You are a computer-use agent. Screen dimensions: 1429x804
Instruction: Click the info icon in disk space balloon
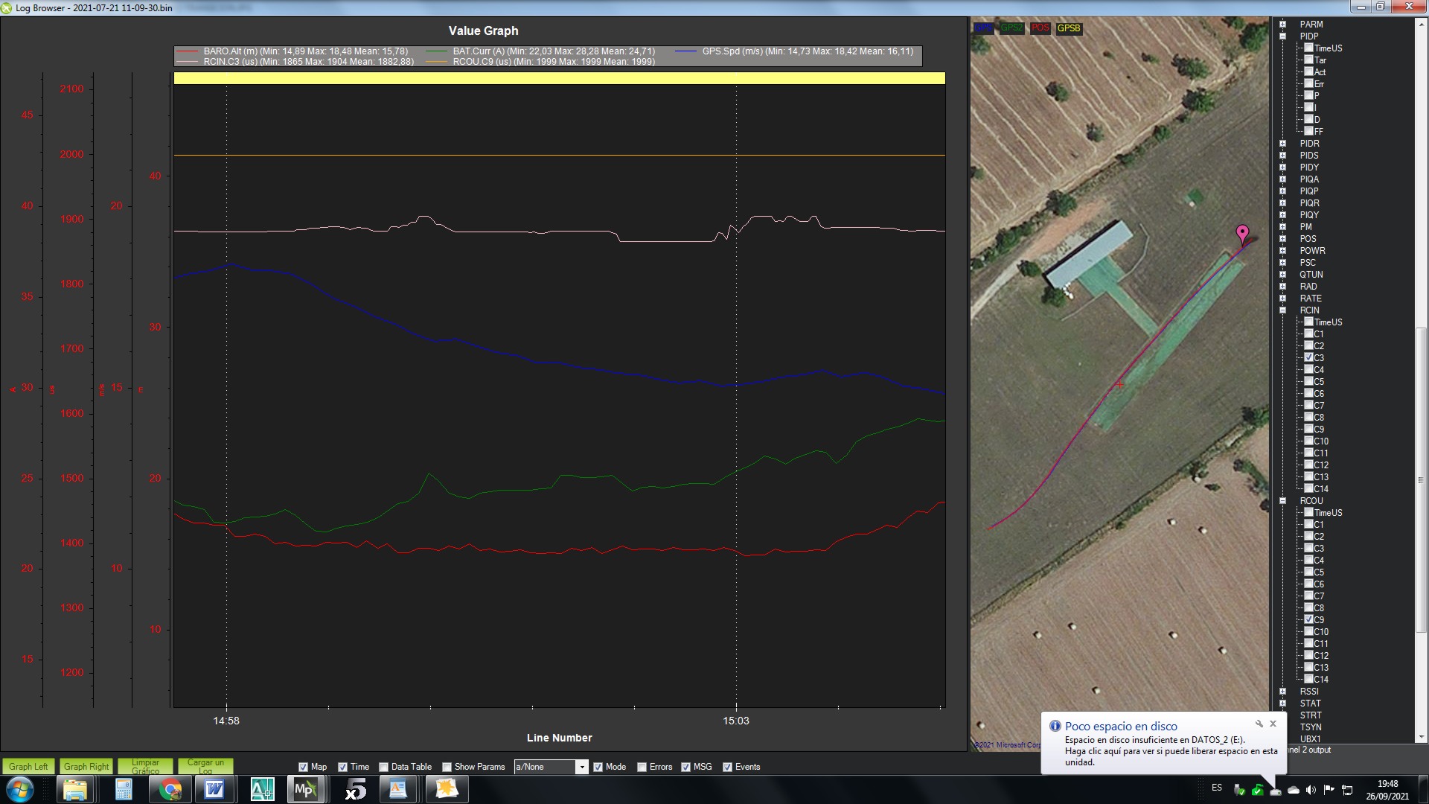pyautogui.click(x=1055, y=726)
